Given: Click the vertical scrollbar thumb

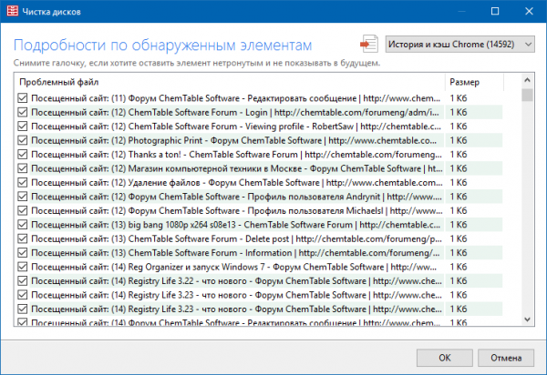Looking at the screenshot, I should pyautogui.click(x=528, y=95).
